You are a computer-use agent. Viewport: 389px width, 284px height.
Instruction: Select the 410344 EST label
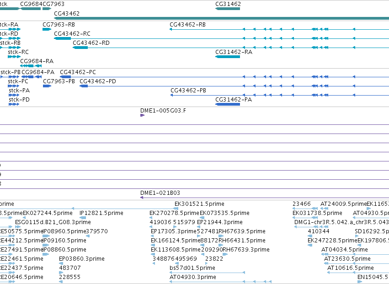319,231
